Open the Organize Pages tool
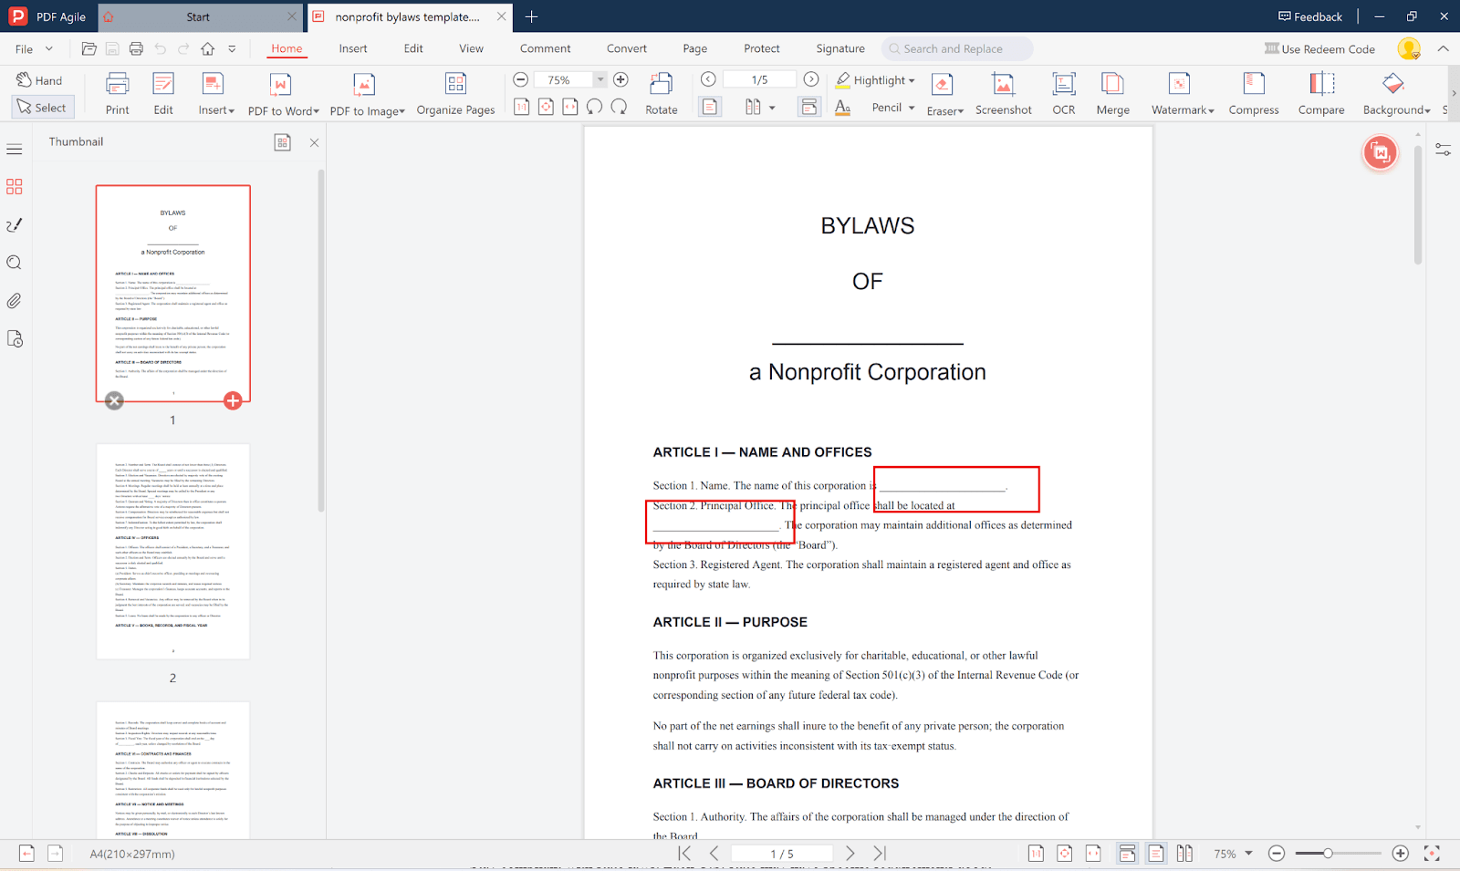The width and height of the screenshot is (1460, 871). click(455, 85)
